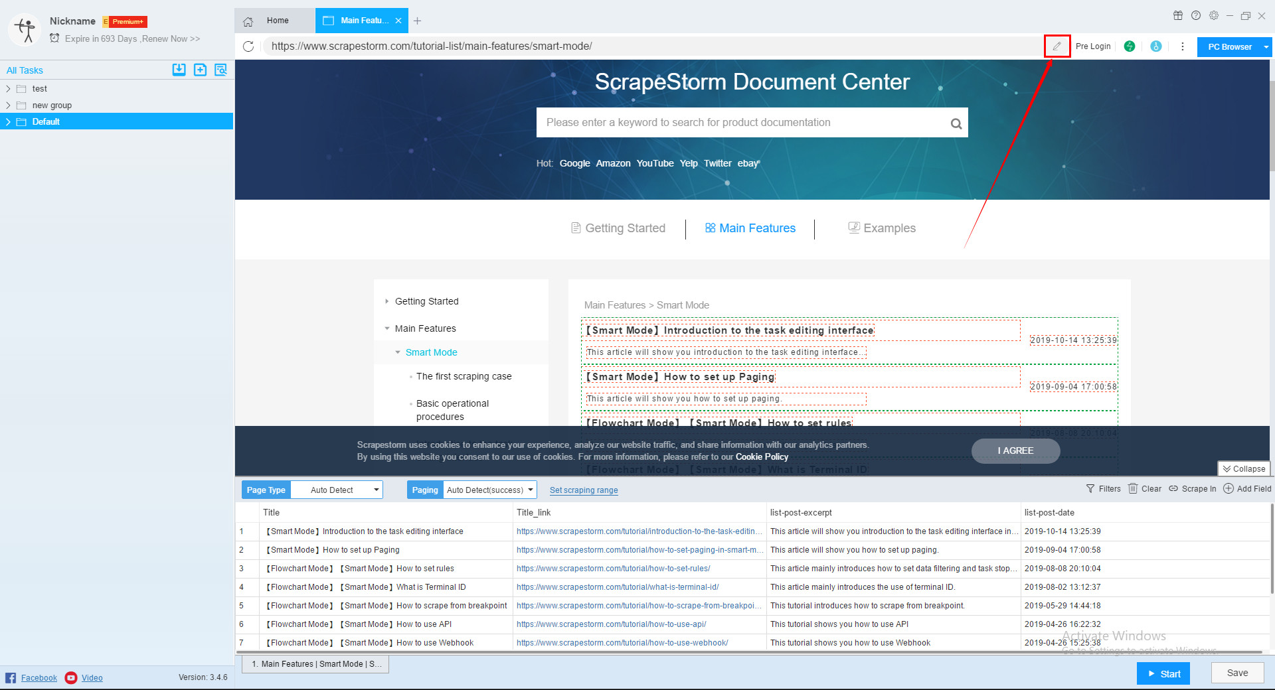Image resolution: width=1275 pixels, height=690 pixels.
Task: Open the how-to-use-api link in row 6
Action: [611, 624]
